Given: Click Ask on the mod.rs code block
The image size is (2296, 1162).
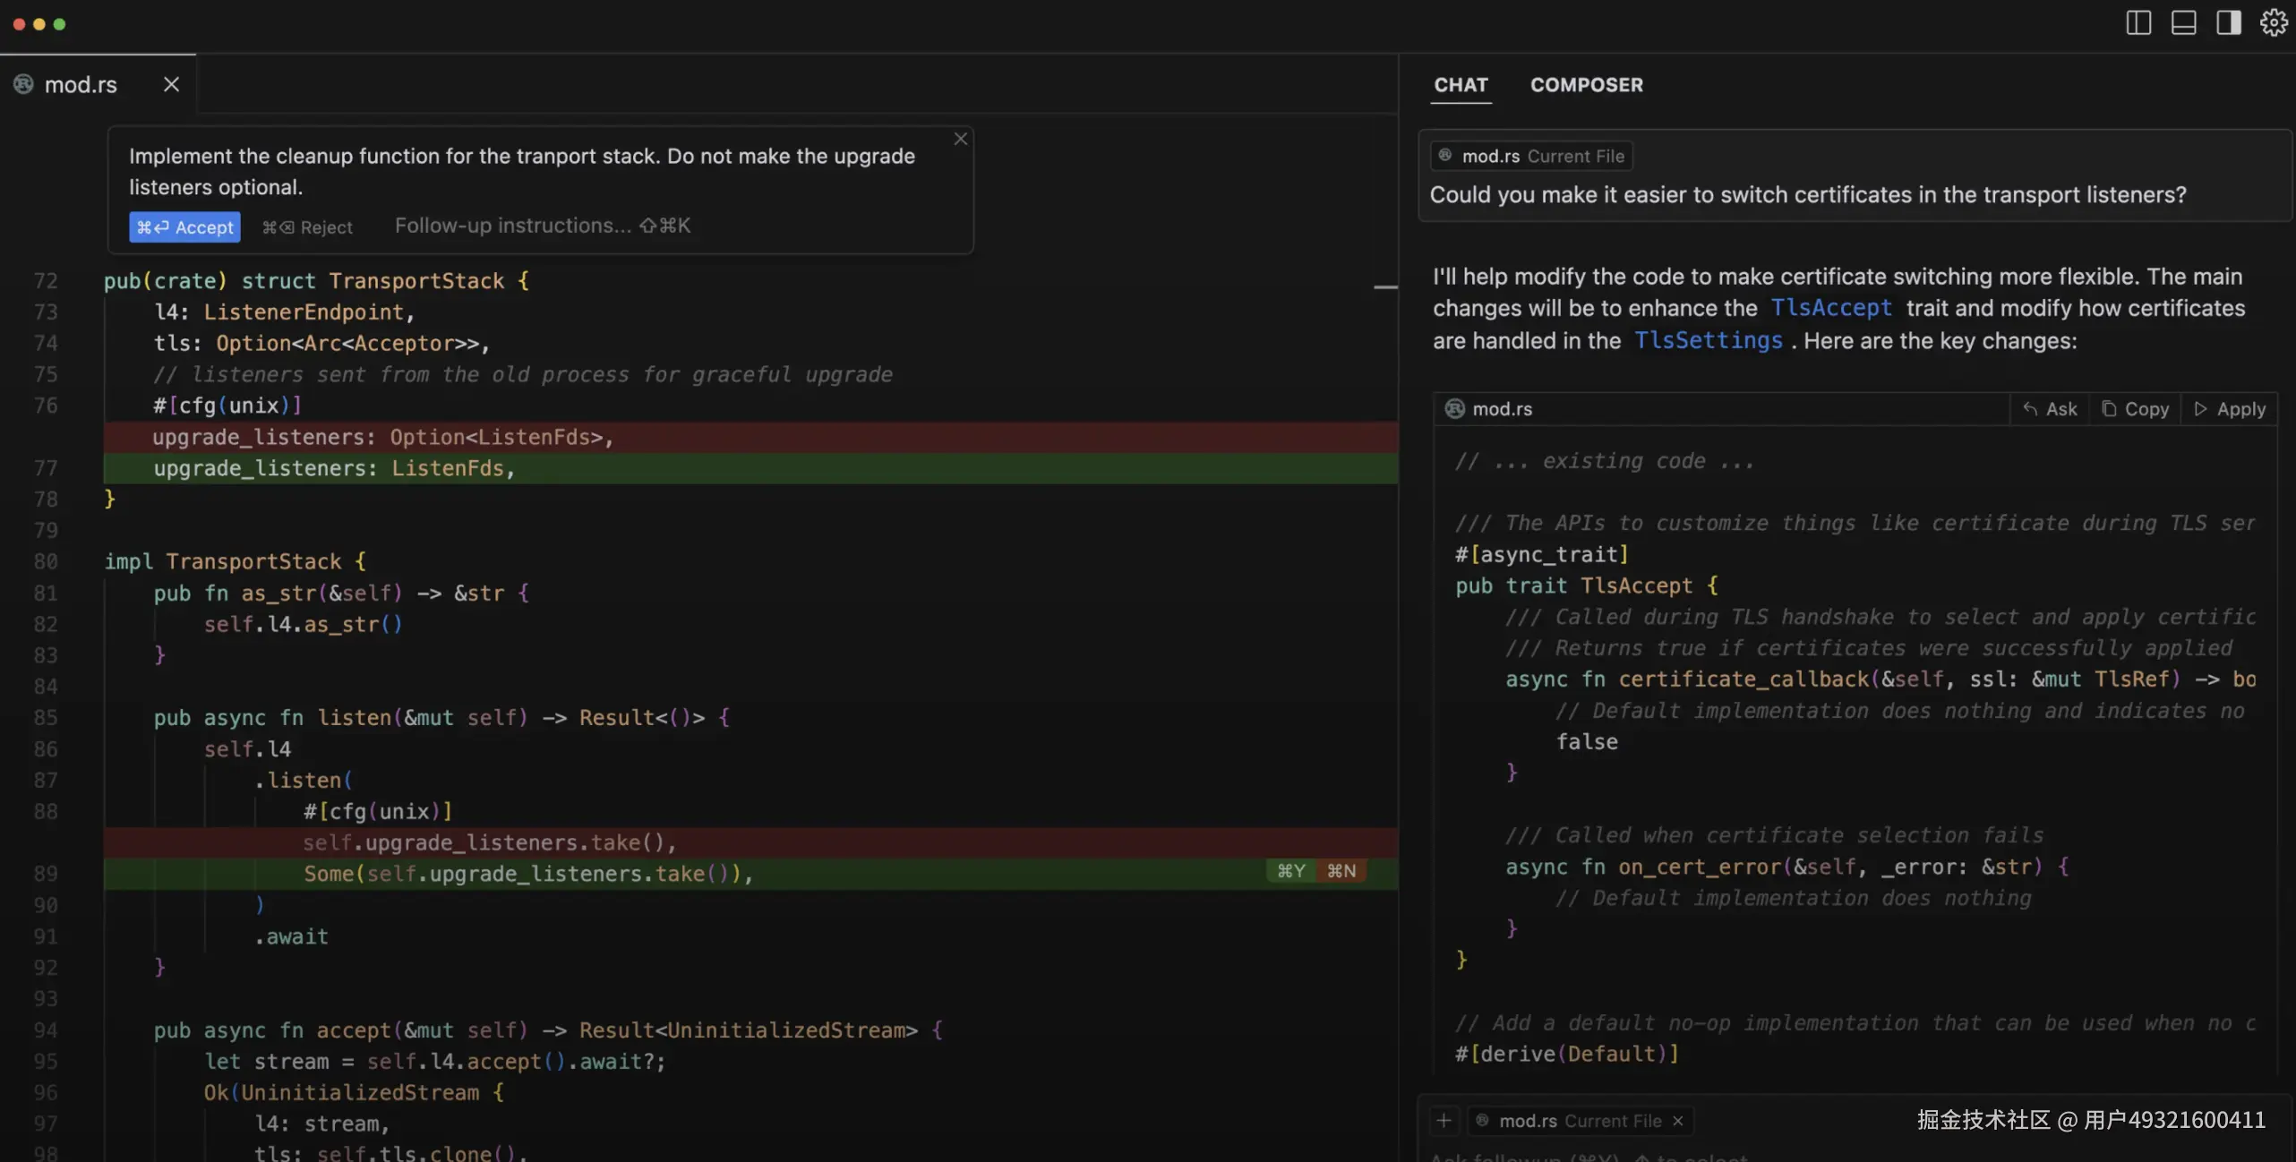Looking at the screenshot, I should 2050,409.
